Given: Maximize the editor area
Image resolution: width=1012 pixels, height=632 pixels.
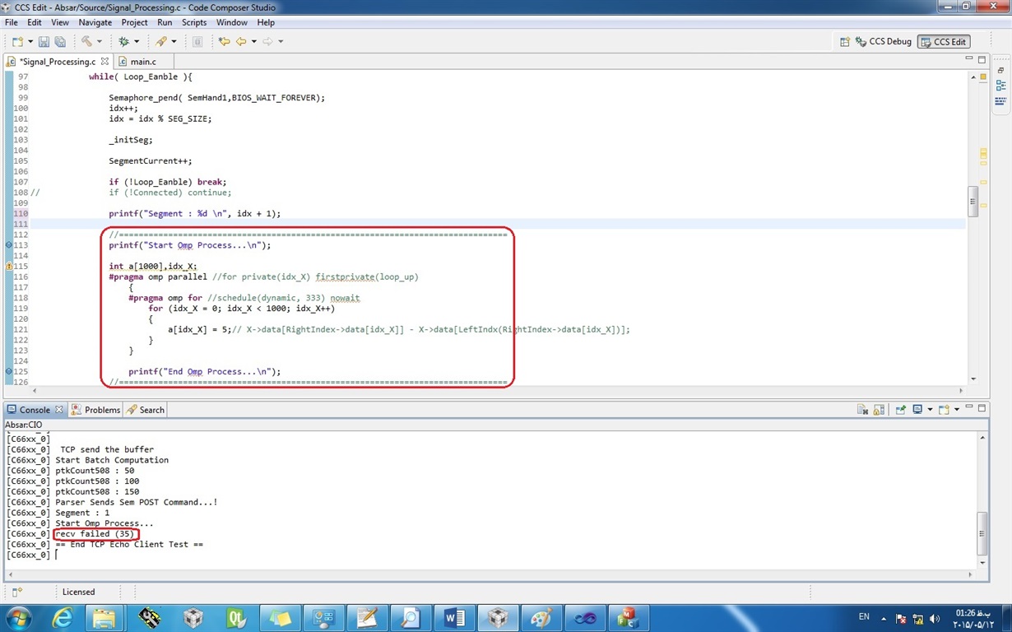Looking at the screenshot, I should [980, 59].
